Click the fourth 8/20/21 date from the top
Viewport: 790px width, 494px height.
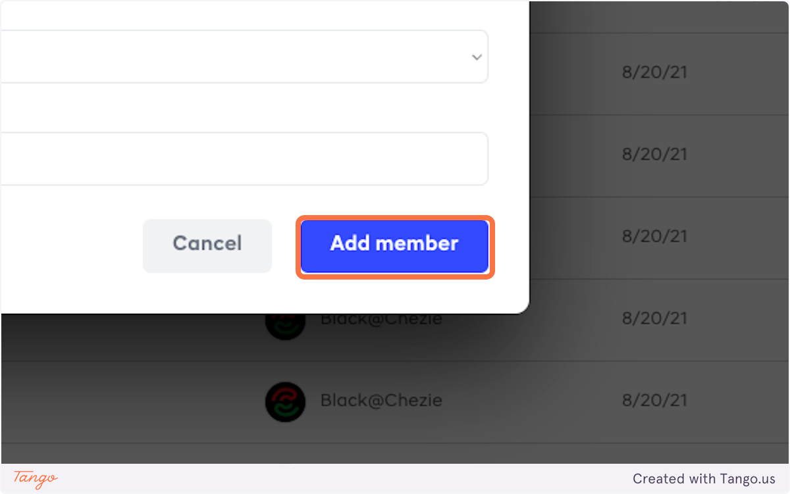654,318
